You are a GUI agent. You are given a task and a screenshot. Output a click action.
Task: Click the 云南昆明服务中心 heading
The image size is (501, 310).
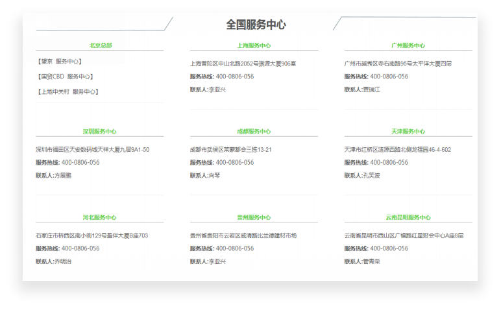[408, 218]
